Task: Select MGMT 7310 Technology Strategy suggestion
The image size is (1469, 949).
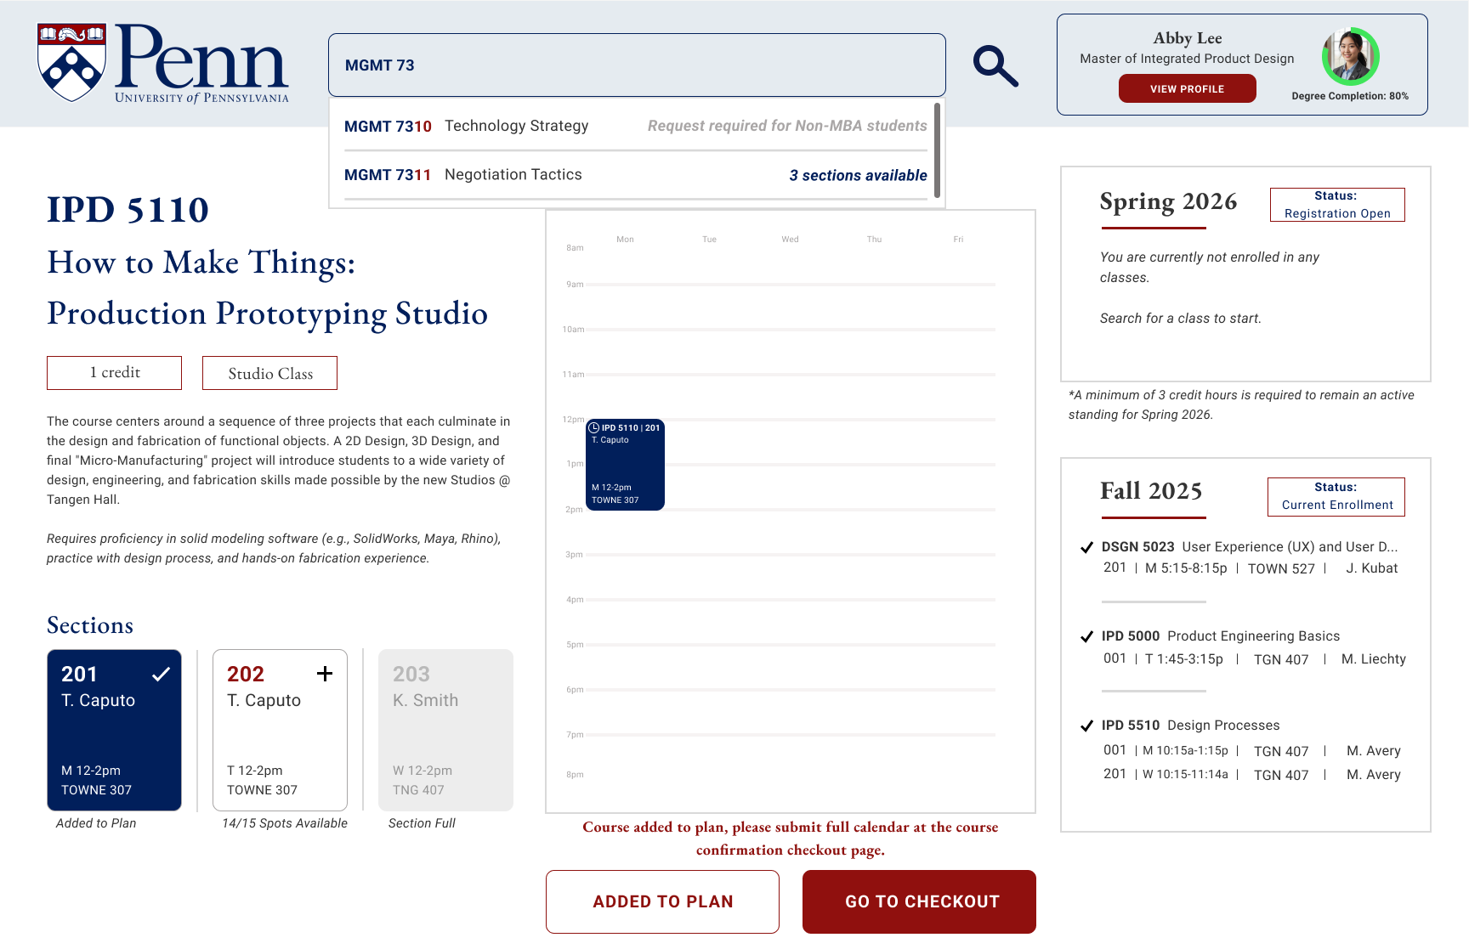Action: coord(634,127)
